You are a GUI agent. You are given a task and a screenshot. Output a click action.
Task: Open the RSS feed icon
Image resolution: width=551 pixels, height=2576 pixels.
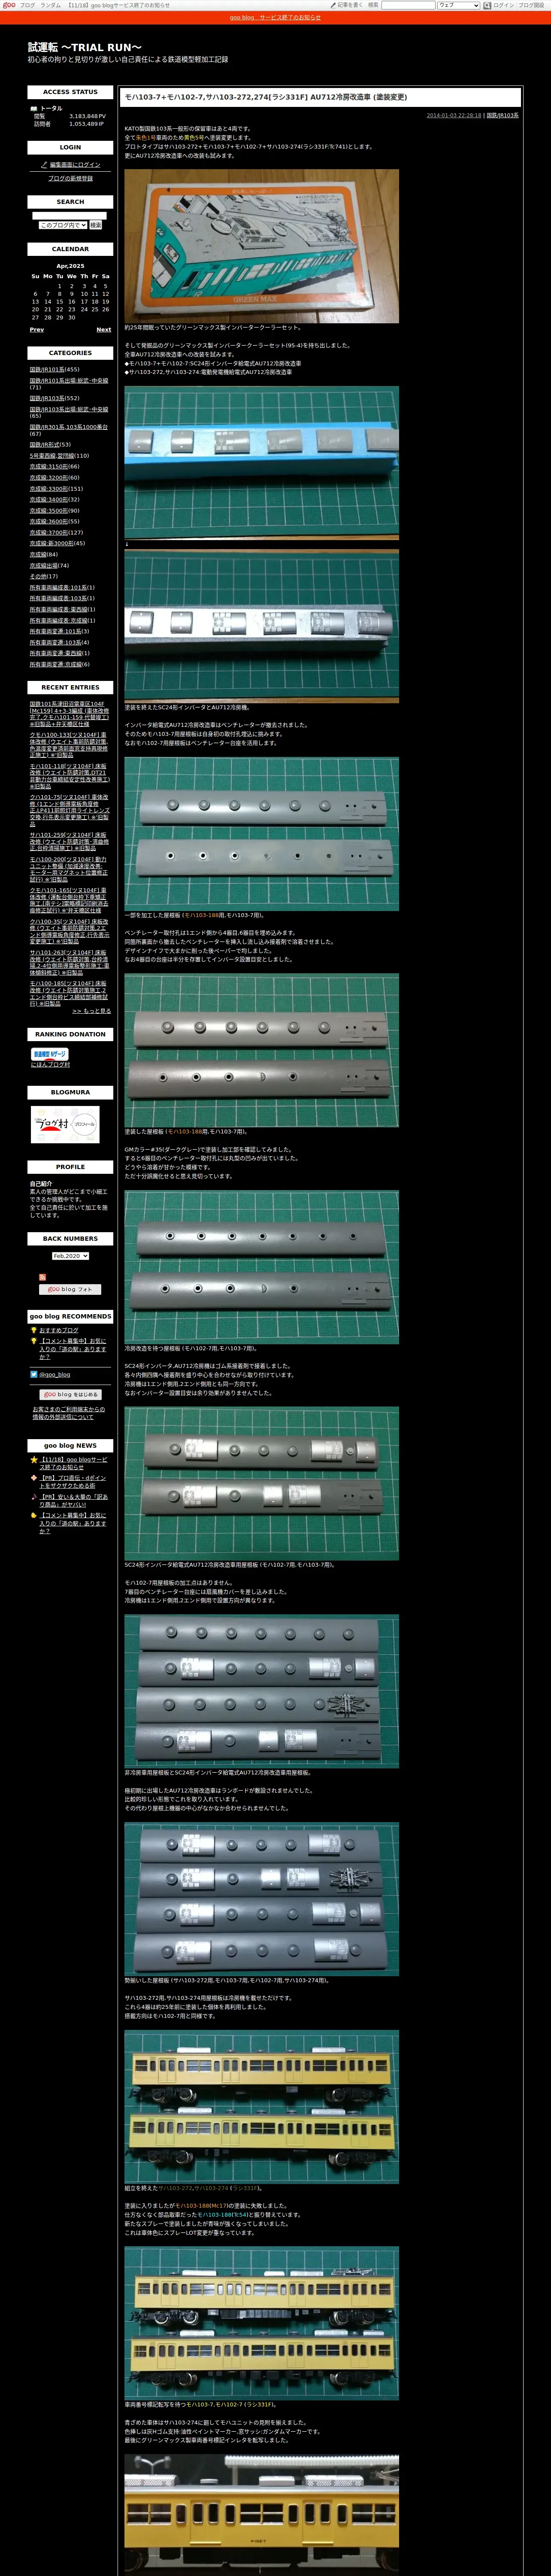coord(42,1277)
